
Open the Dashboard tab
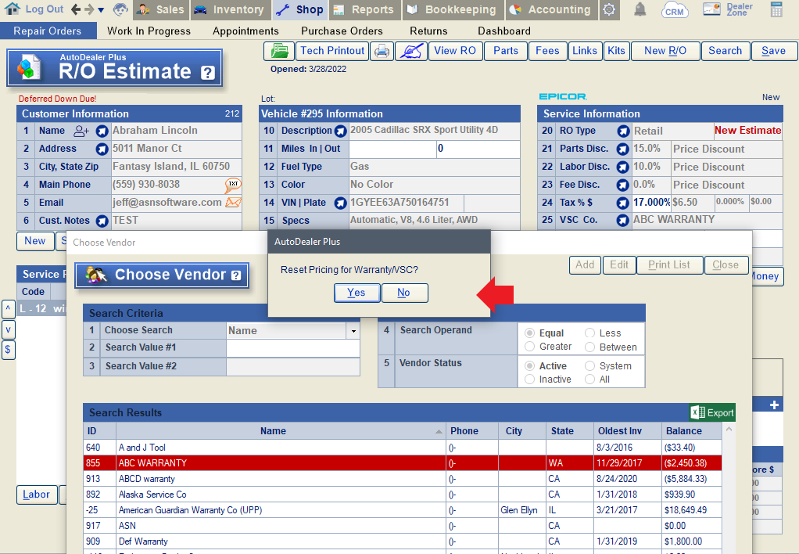[504, 31]
